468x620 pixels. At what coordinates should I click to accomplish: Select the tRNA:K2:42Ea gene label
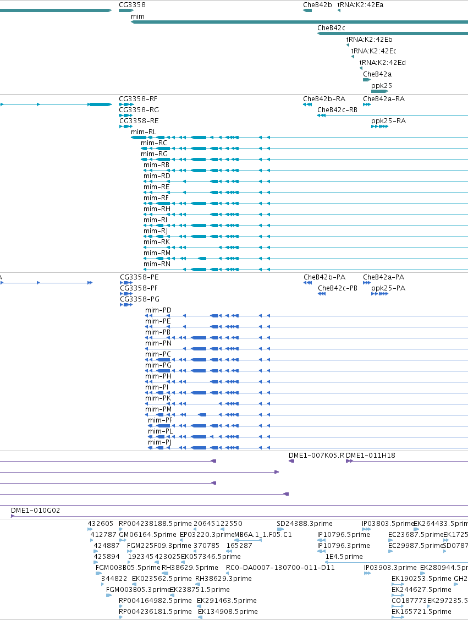click(360, 5)
